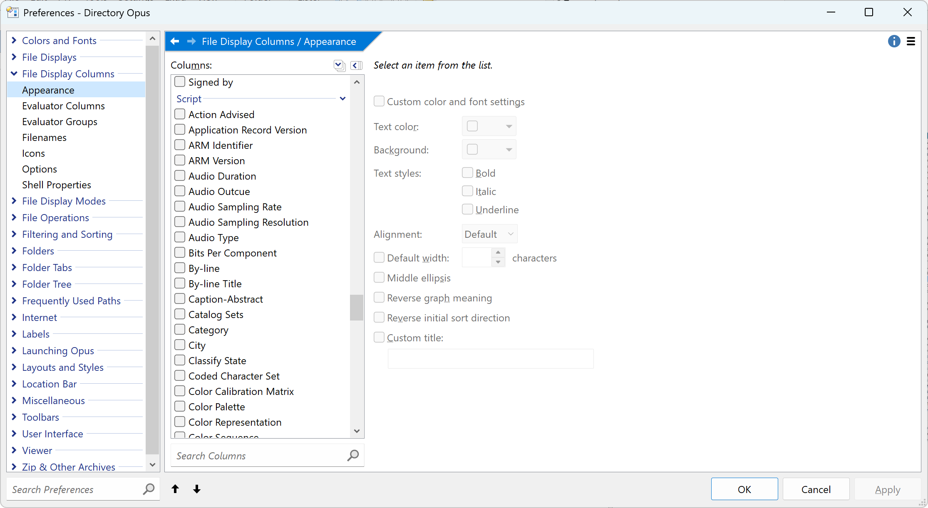Click the forward arrow in header
Screen dimensions: 928x508
(191, 41)
